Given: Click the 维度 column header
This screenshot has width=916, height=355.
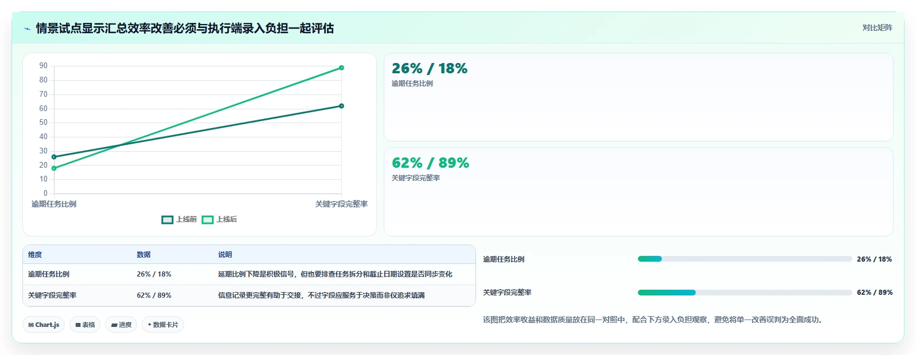Looking at the screenshot, I should point(35,255).
